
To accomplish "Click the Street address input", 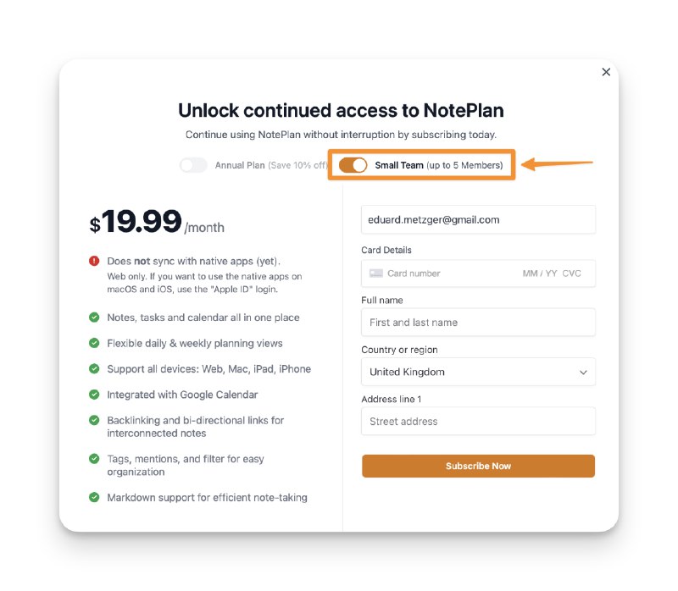I will click(x=478, y=421).
